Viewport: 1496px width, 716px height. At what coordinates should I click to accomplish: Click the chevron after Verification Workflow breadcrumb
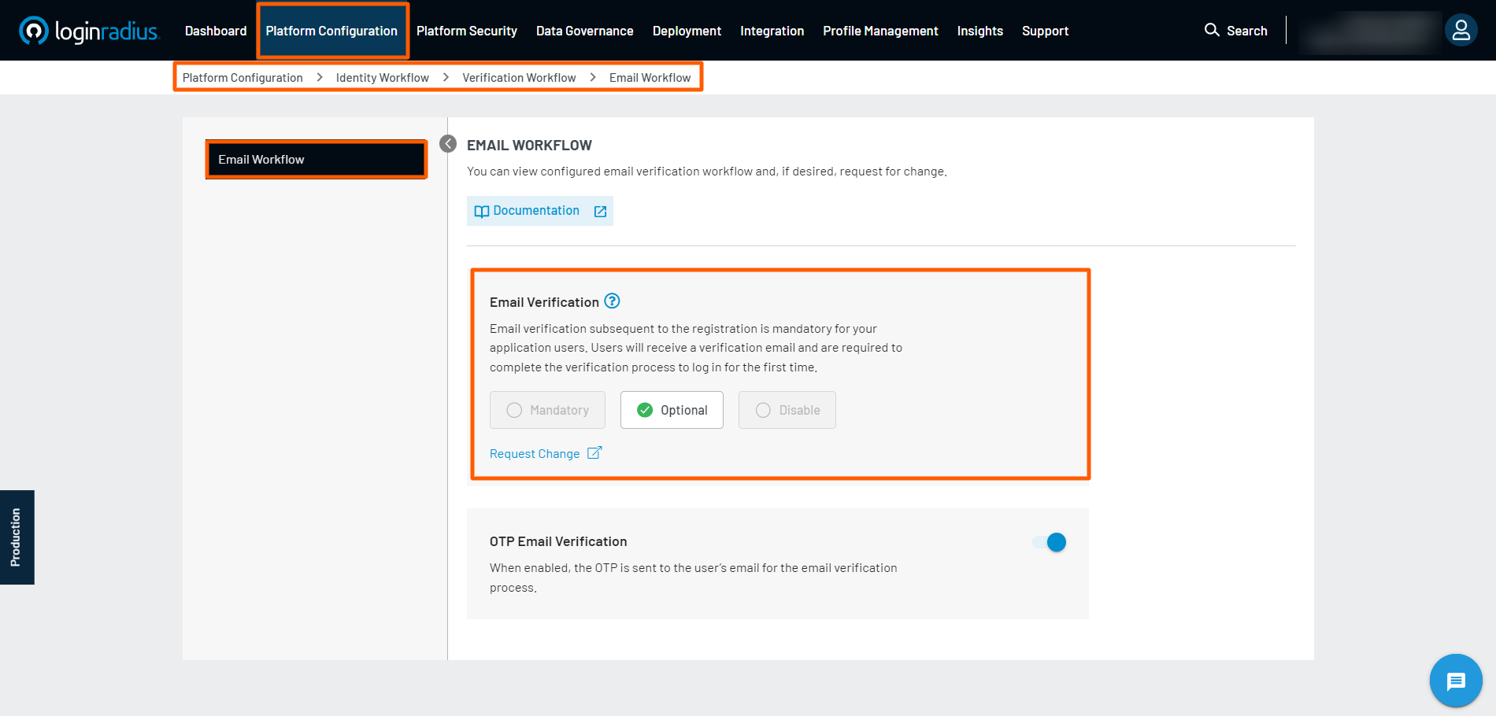click(592, 77)
